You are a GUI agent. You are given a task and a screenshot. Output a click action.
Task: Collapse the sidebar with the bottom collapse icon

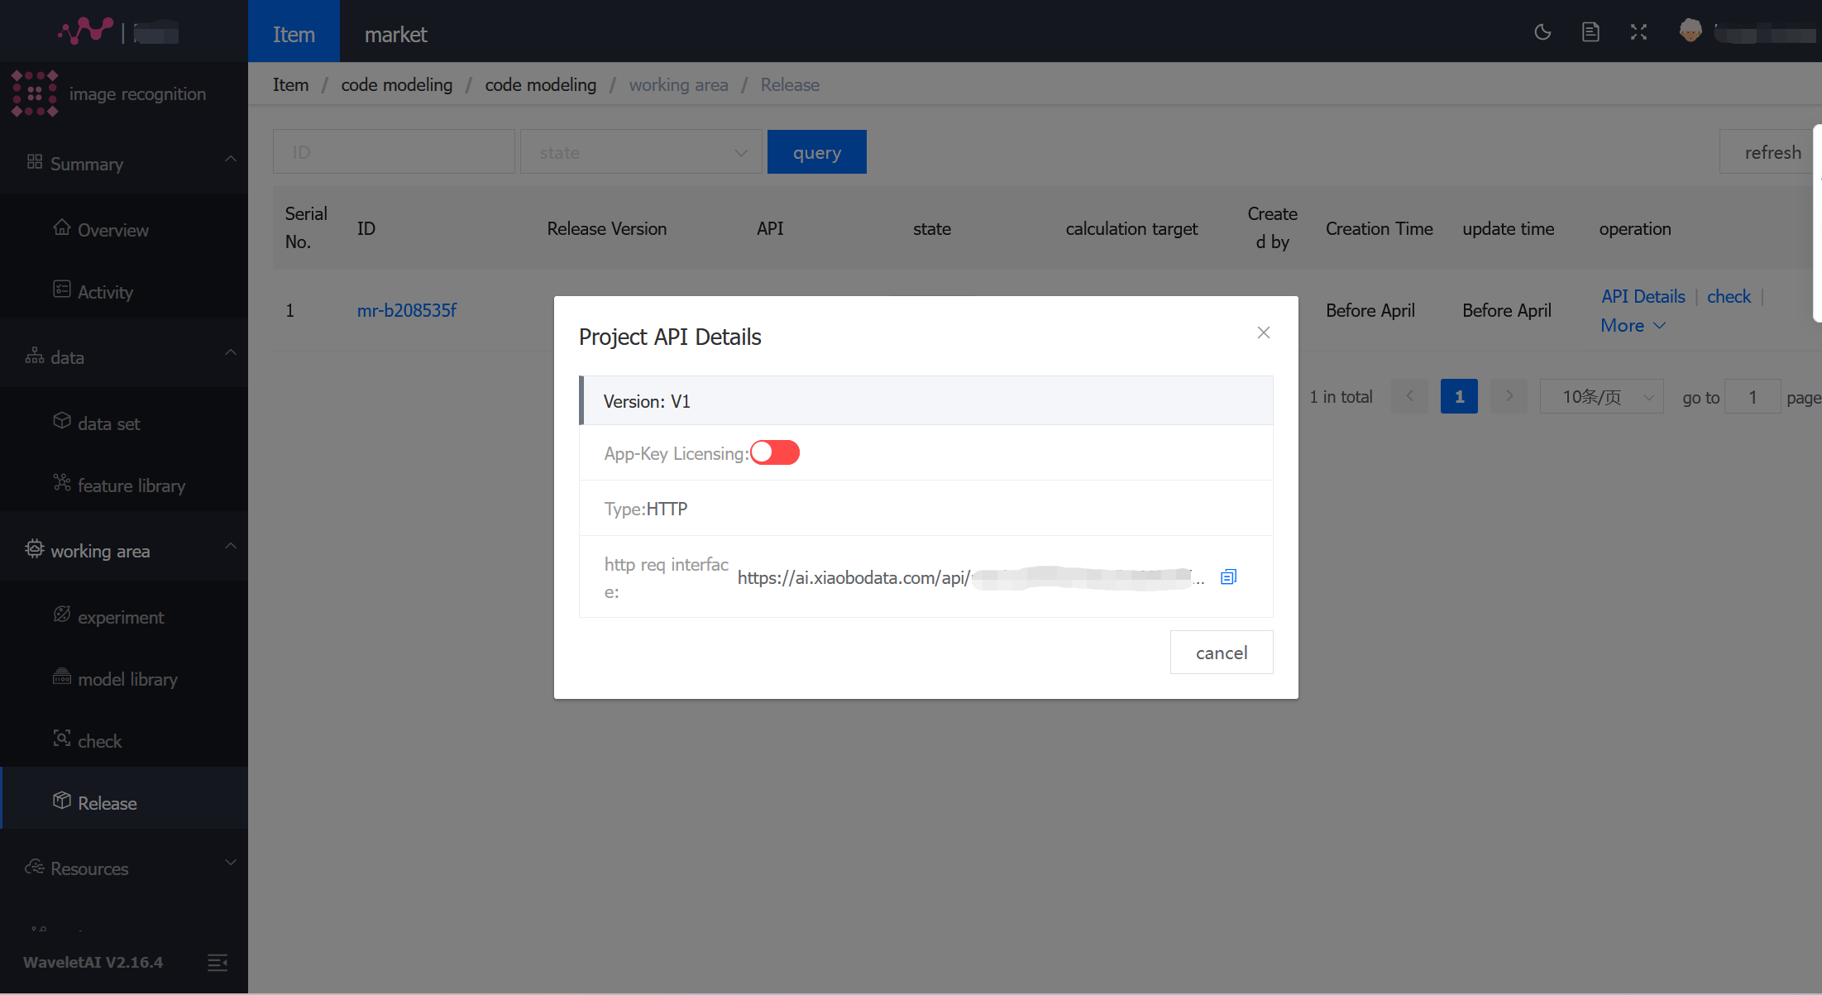[217, 962]
